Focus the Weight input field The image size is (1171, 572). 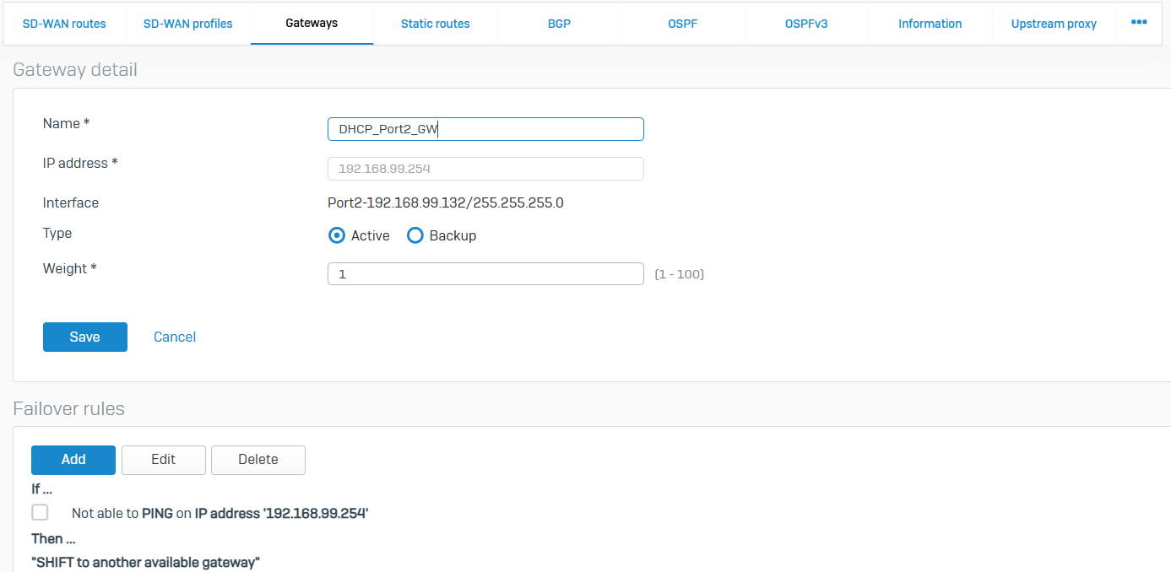(x=485, y=274)
